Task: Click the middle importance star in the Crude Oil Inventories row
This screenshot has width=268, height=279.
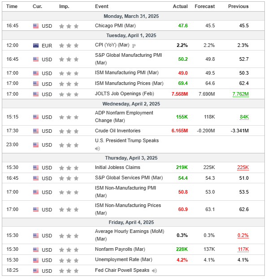Action: pyautogui.click(x=69, y=131)
